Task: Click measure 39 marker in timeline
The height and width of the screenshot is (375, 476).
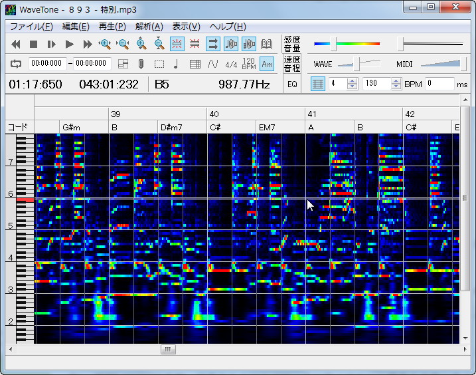Action: pos(116,114)
